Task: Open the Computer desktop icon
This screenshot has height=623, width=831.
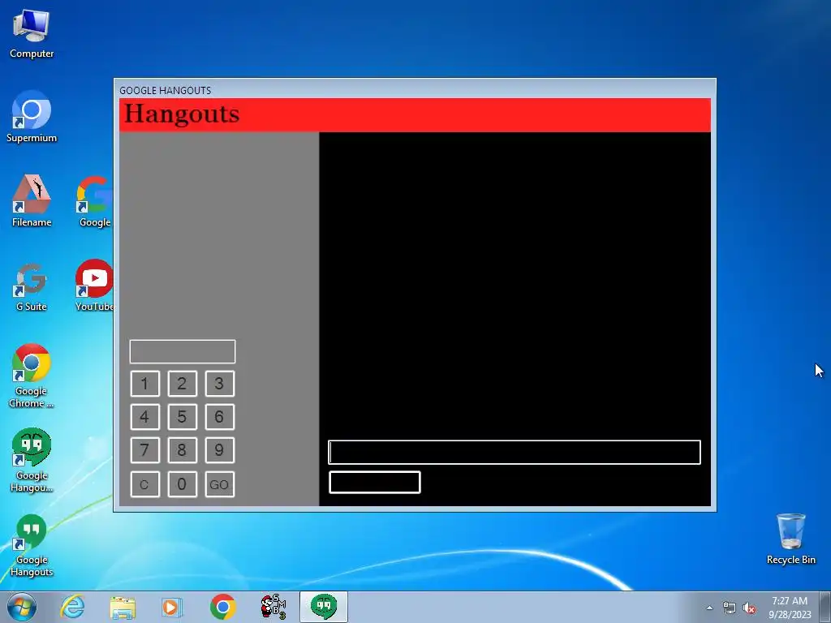Action: coord(32,32)
